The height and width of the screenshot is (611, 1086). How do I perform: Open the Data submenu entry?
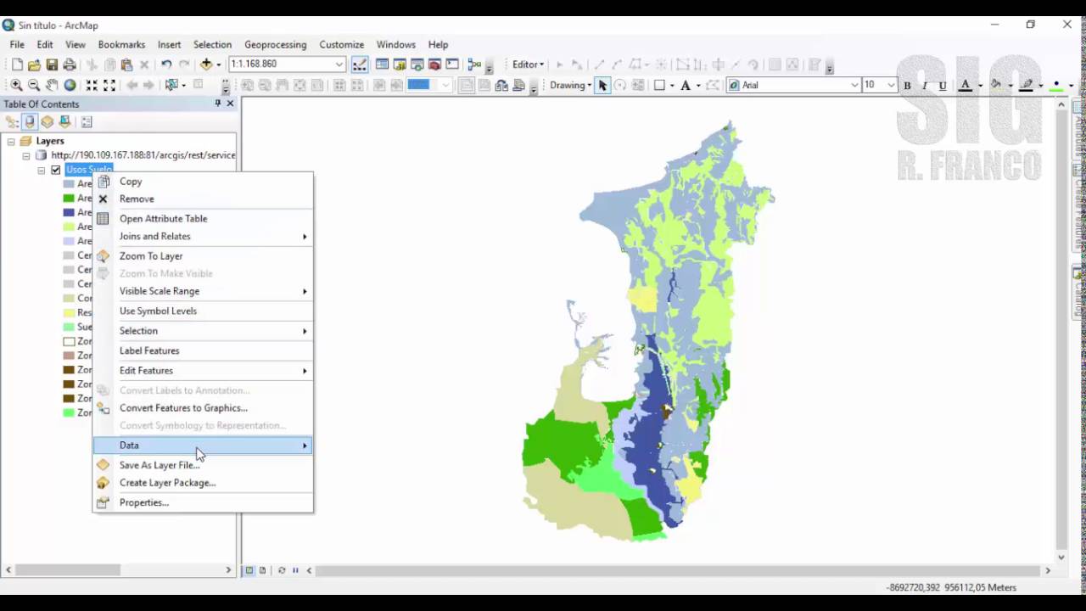(203, 446)
